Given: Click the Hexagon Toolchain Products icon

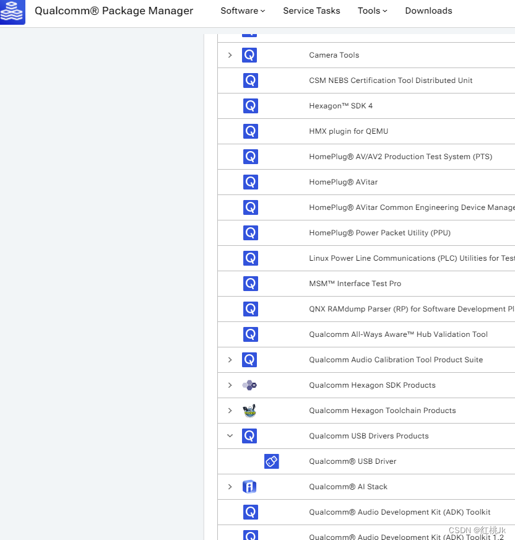Looking at the screenshot, I should (x=250, y=411).
